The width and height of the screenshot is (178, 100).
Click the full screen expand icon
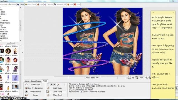pos(129,78)
